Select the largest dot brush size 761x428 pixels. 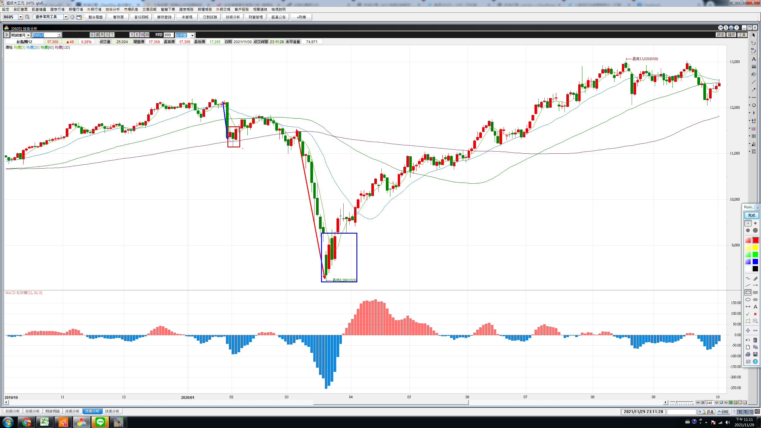[755, 230]
